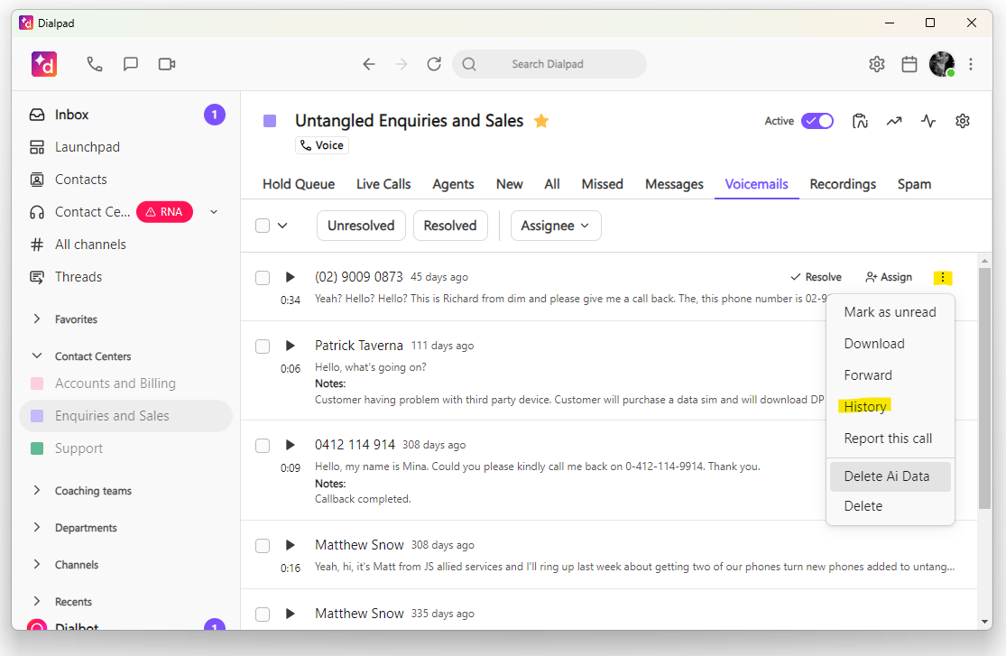This screenshot has width=1006, height=656.
Task: Open the profile avatar
Action: pyautogui.click(x=942, y=64)
